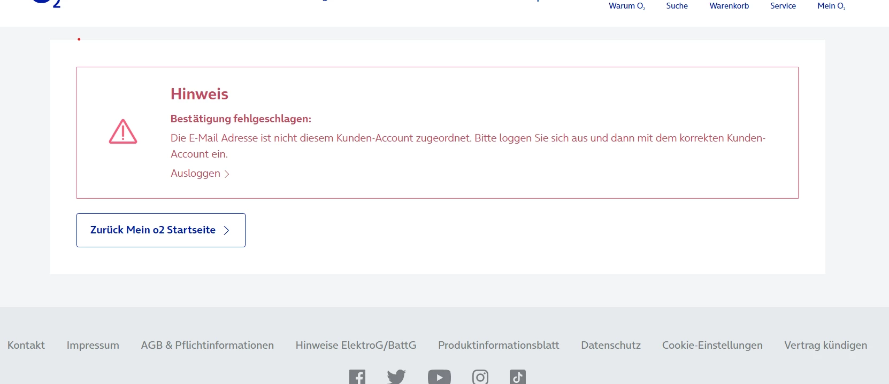889x384 pixels.
Task: Open Service in top navigation
Action: point(783,6)
